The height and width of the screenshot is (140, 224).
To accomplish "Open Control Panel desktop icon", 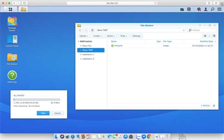I will (12, 41).
